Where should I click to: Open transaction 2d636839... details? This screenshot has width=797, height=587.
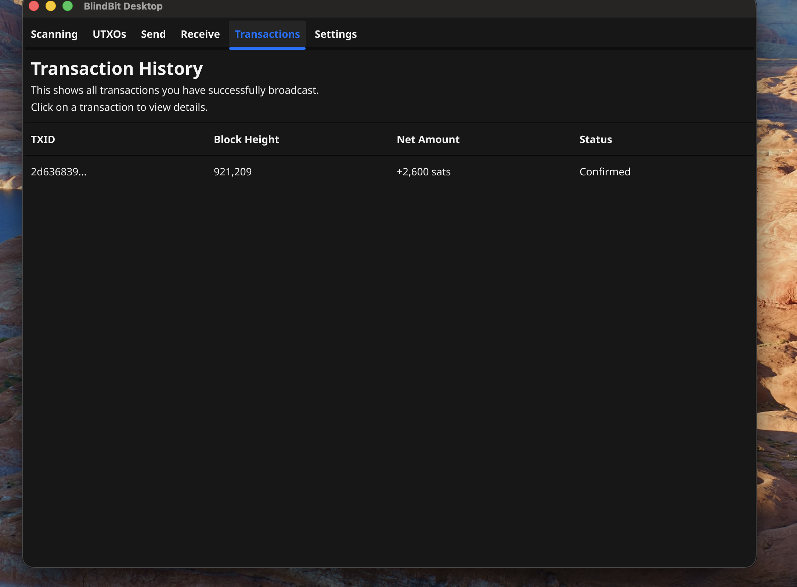click(x=59, y=172)
